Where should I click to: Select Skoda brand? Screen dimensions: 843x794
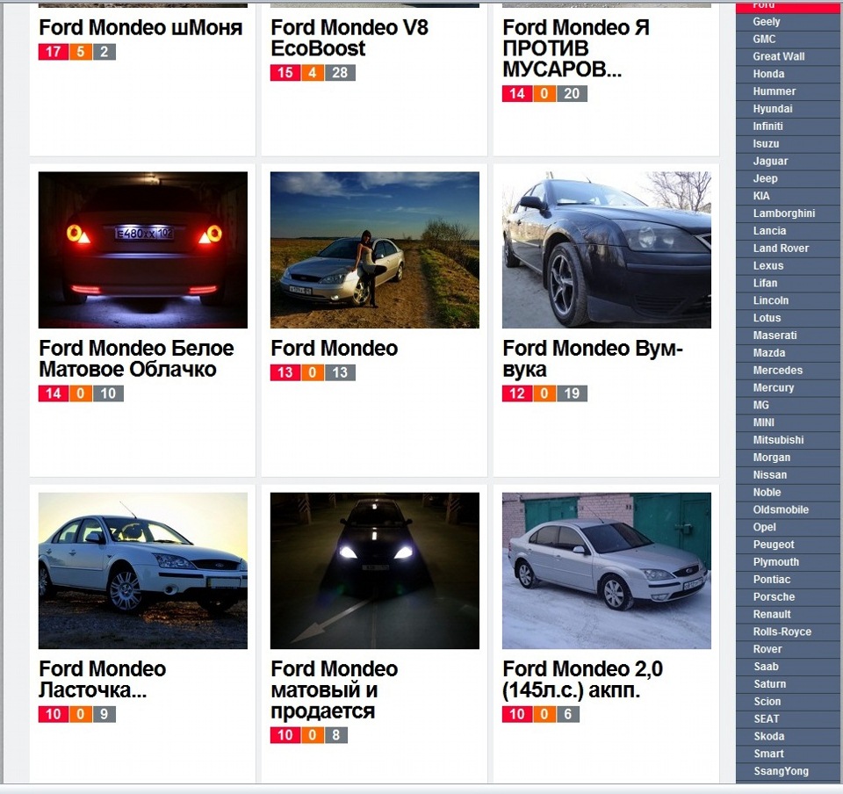click(789, 737)
